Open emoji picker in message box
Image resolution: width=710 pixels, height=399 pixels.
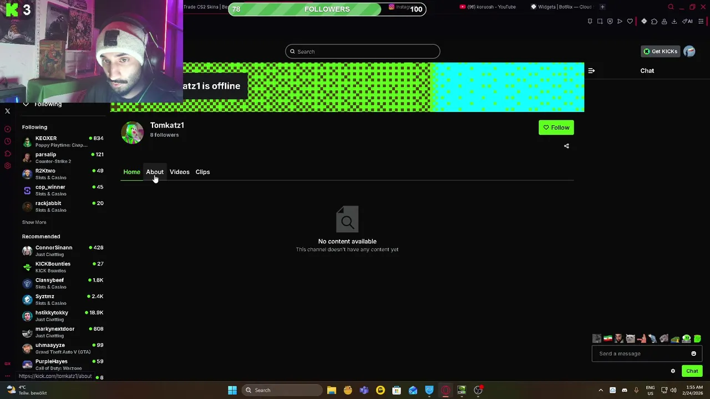[x=693, y=354]
